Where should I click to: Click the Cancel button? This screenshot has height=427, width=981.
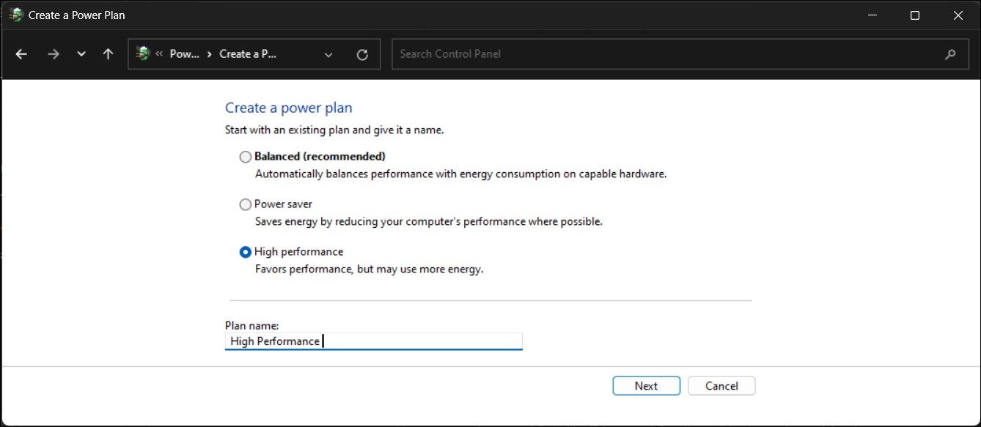point(721,385)
